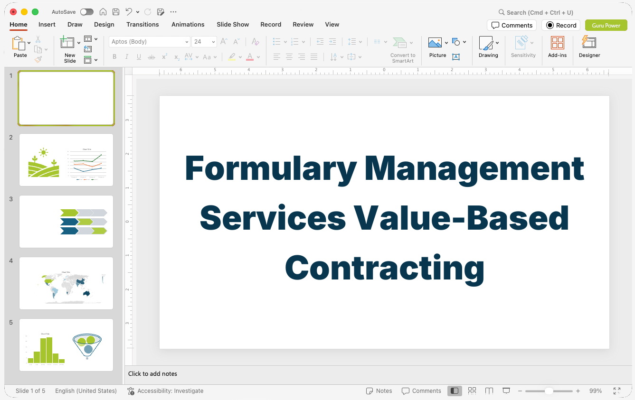Open the Designer pane
The image size is (635, 400).
tap(589, 43)
